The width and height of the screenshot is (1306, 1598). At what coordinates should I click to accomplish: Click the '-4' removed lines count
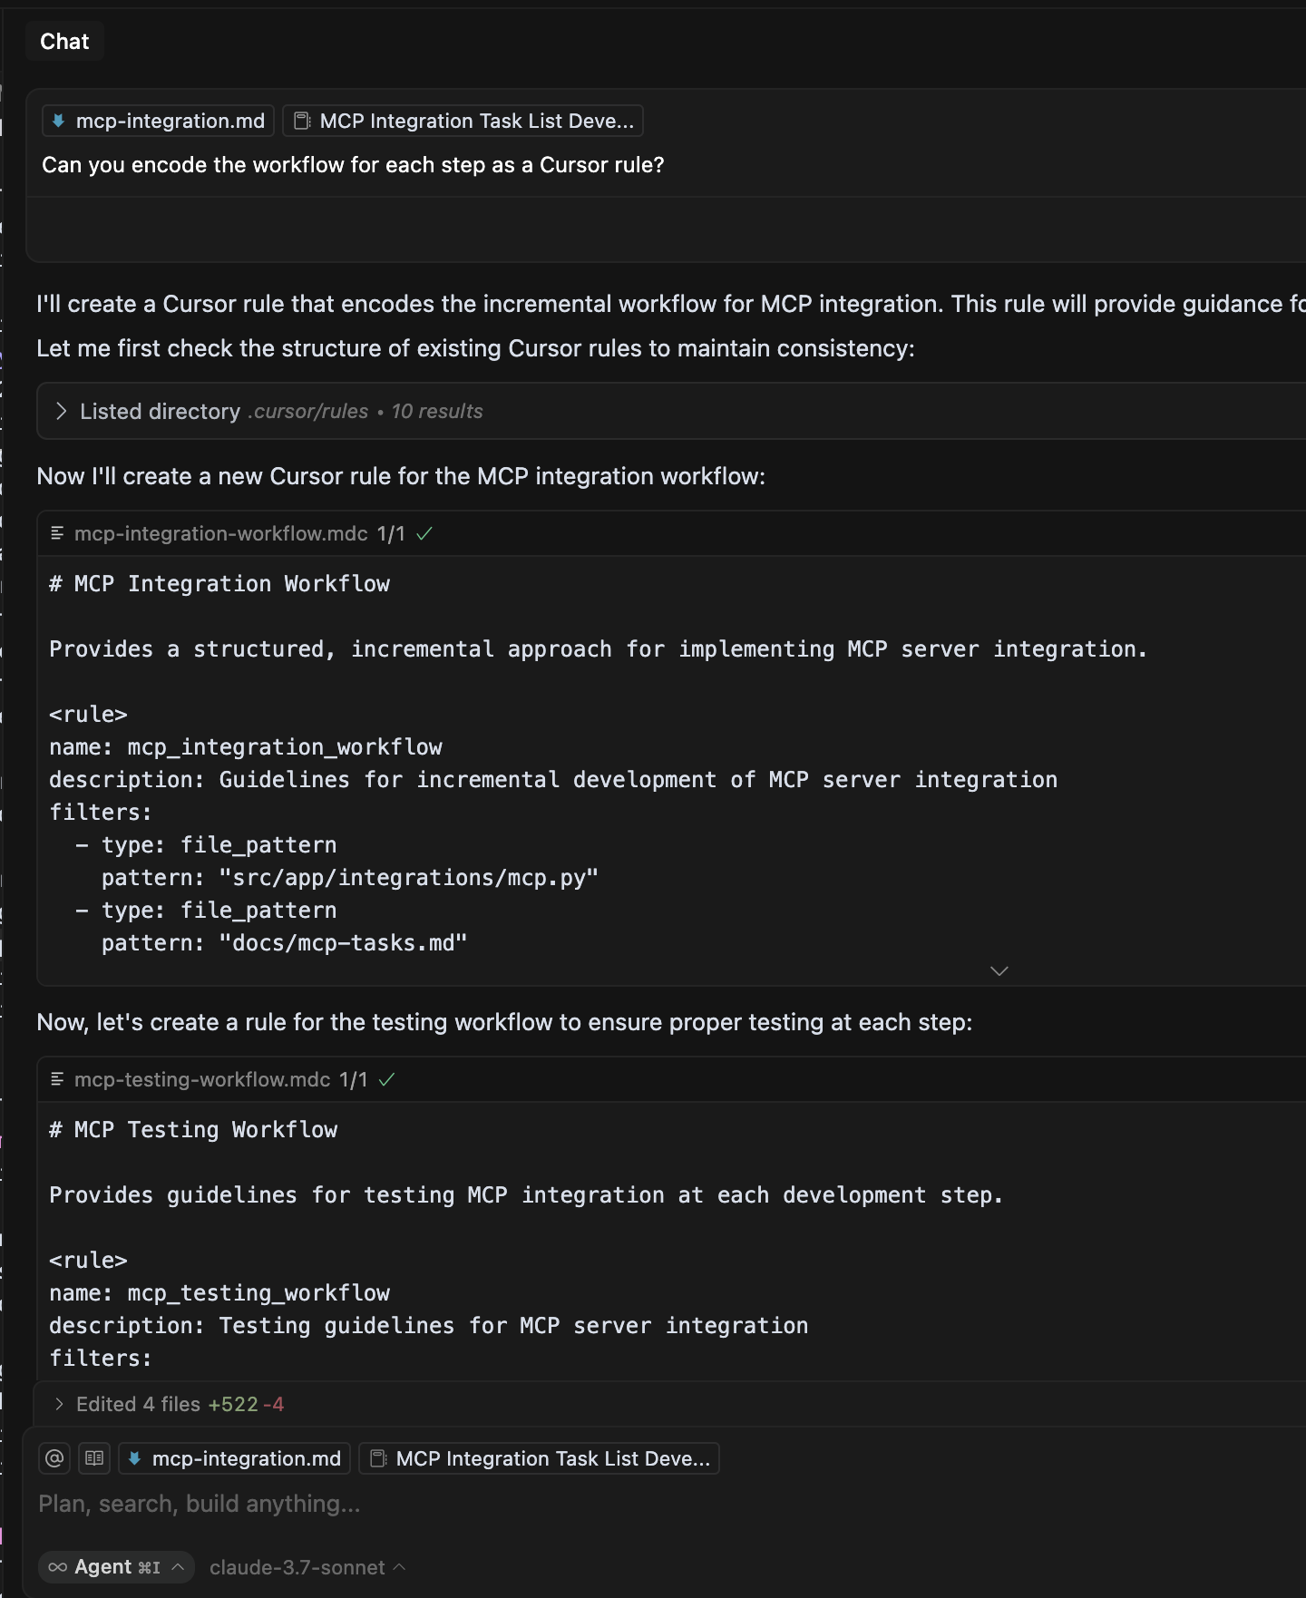pos(274,1404)
